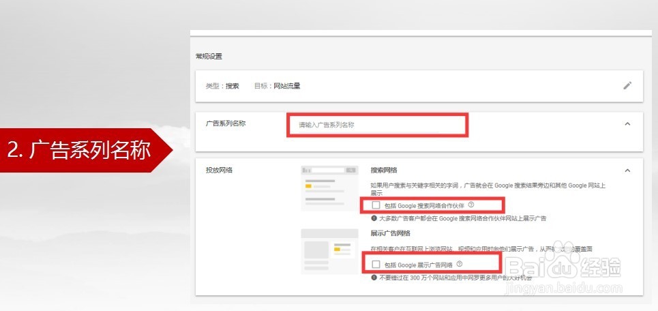
Task: Open help icon beside 搜索网络合作伙伴
Action: [x=471, y=205]
